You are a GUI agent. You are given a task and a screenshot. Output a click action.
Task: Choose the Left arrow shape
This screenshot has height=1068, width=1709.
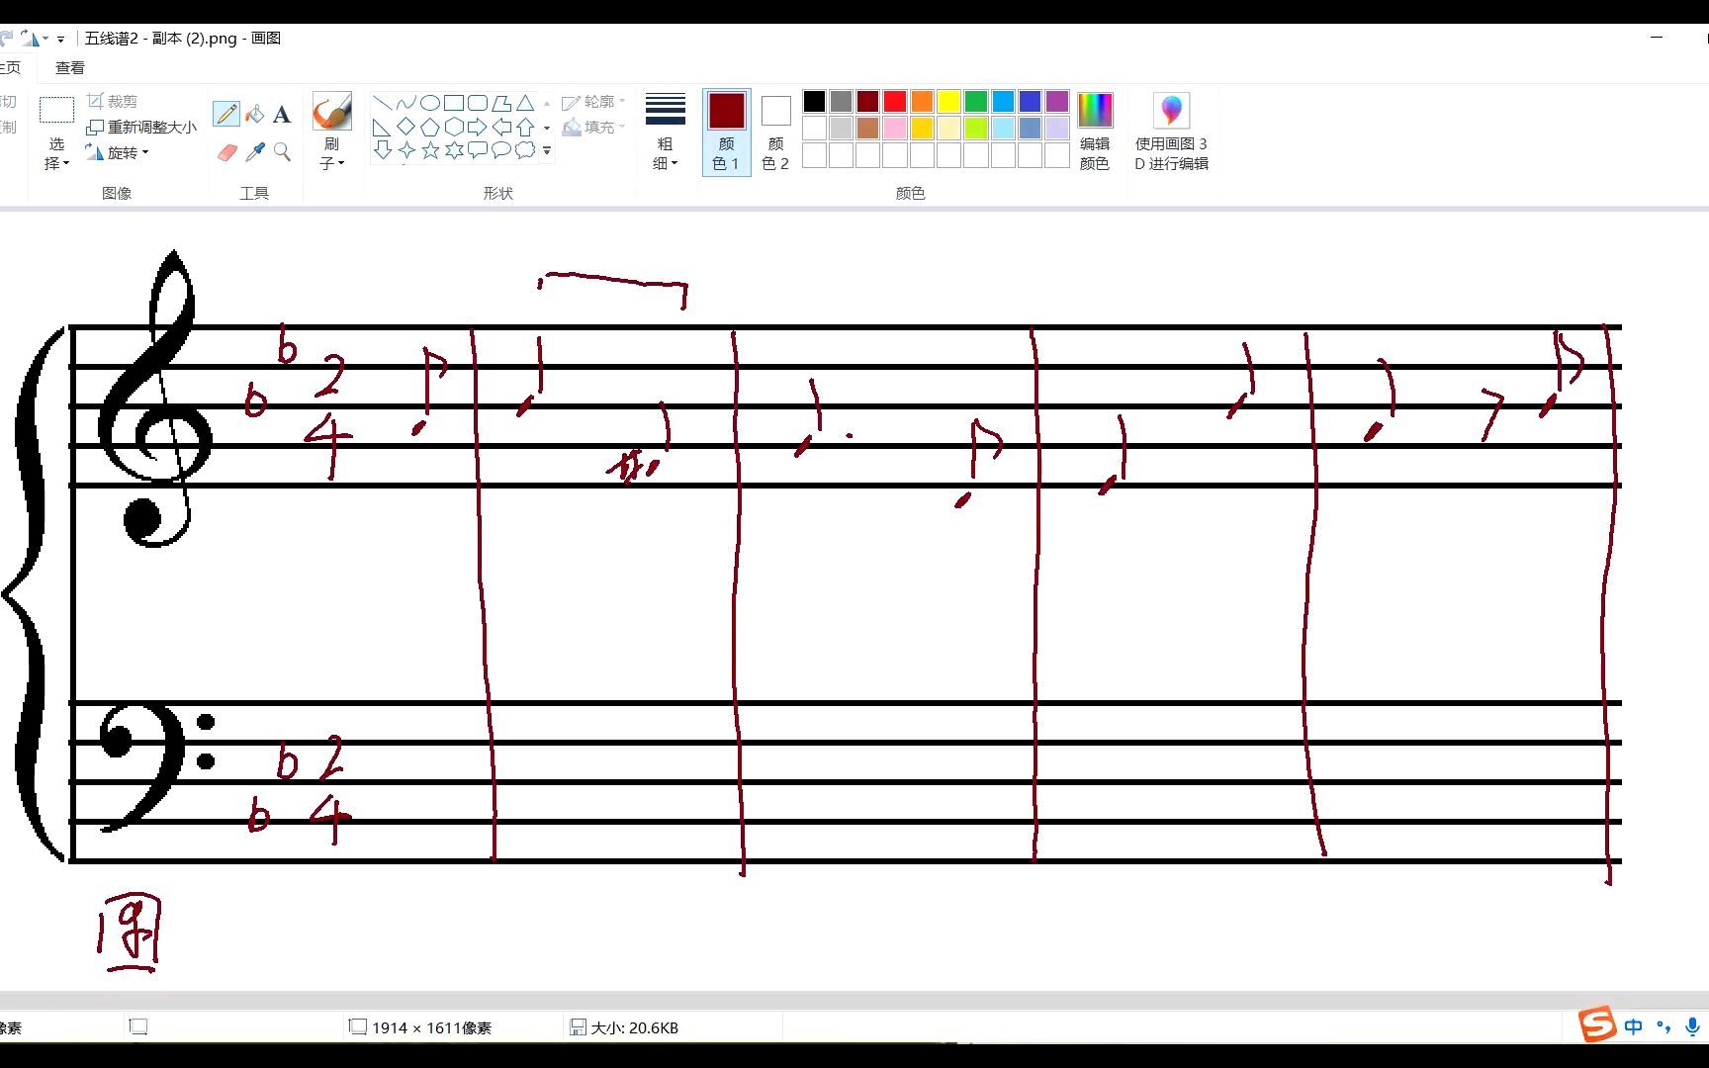(x=501, y=127)
